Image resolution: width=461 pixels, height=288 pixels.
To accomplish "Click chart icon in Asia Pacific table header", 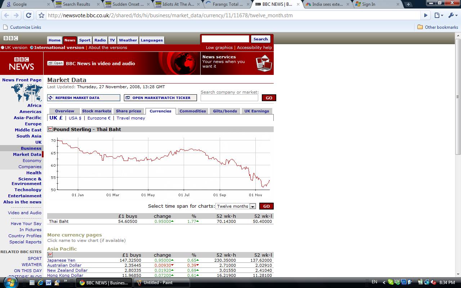I will (50, 255).
